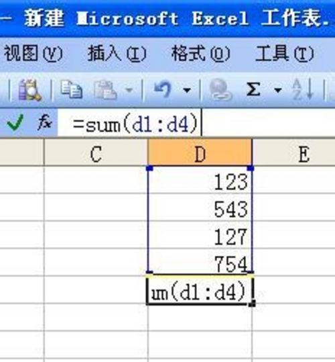Click in the formula bar showing =sum(d1:d4)
The height and width of the screenshot is (362, 335).
(196, 123)
